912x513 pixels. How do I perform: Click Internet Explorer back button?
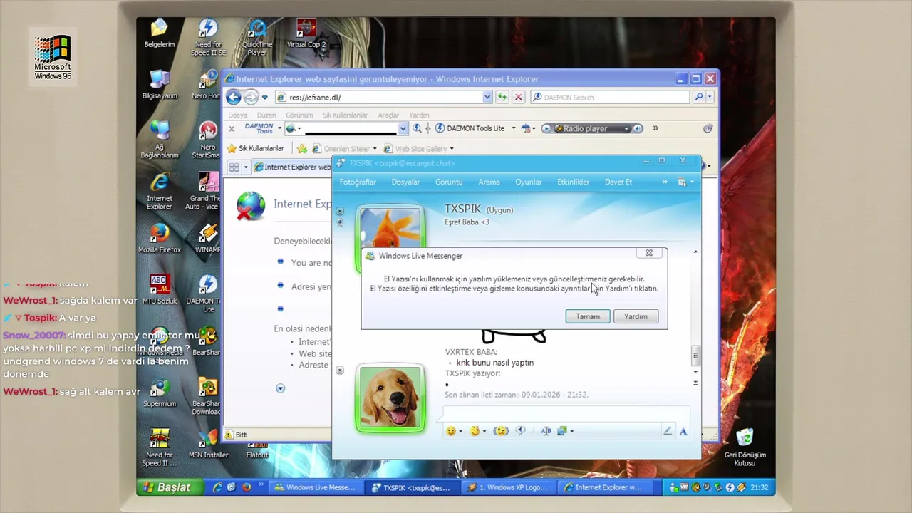click(234, 98)
